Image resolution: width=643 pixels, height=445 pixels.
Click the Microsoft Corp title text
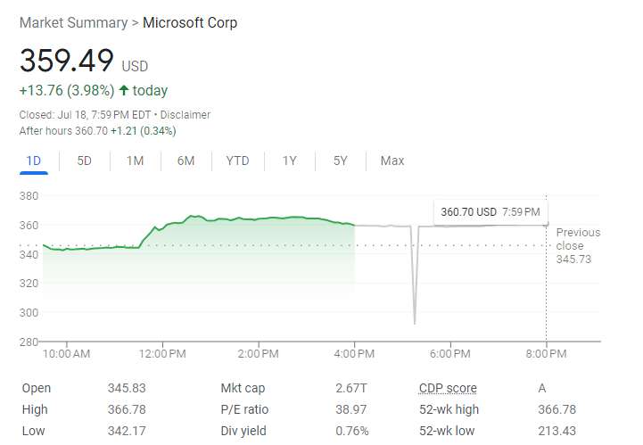coord(190,22)
